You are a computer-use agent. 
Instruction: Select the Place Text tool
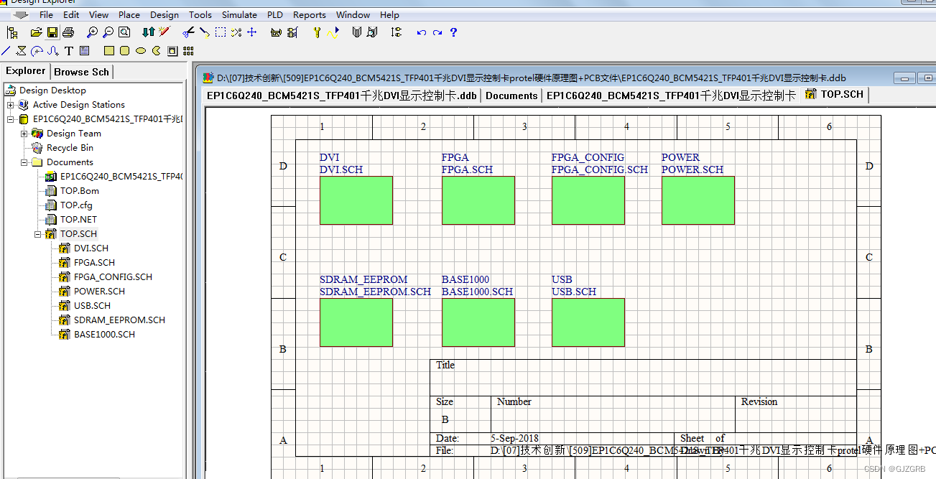(68, 50)
